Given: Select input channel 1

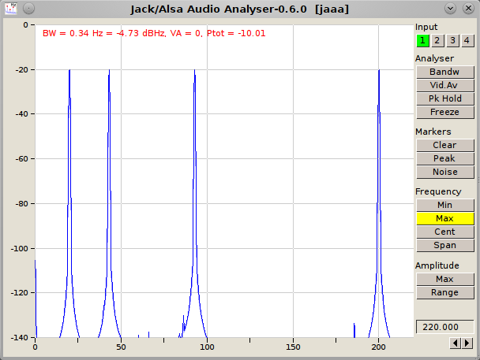Looking at the screenshot, I should [422, 41].
